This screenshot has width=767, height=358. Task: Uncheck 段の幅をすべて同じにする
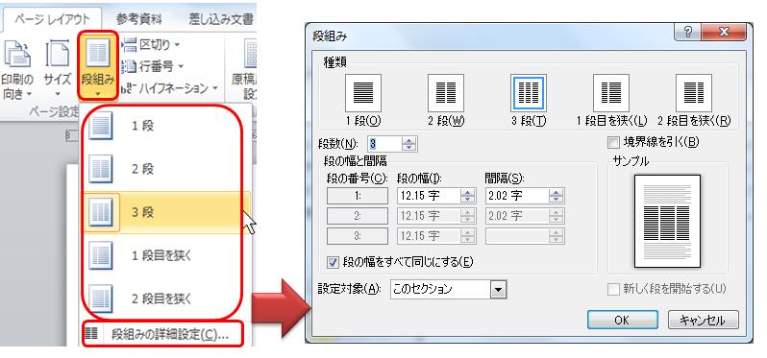(333, 262)
